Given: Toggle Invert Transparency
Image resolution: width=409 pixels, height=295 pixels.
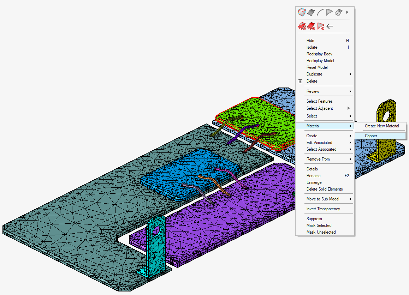Looking at the screenshot, I should pos(323,209).
